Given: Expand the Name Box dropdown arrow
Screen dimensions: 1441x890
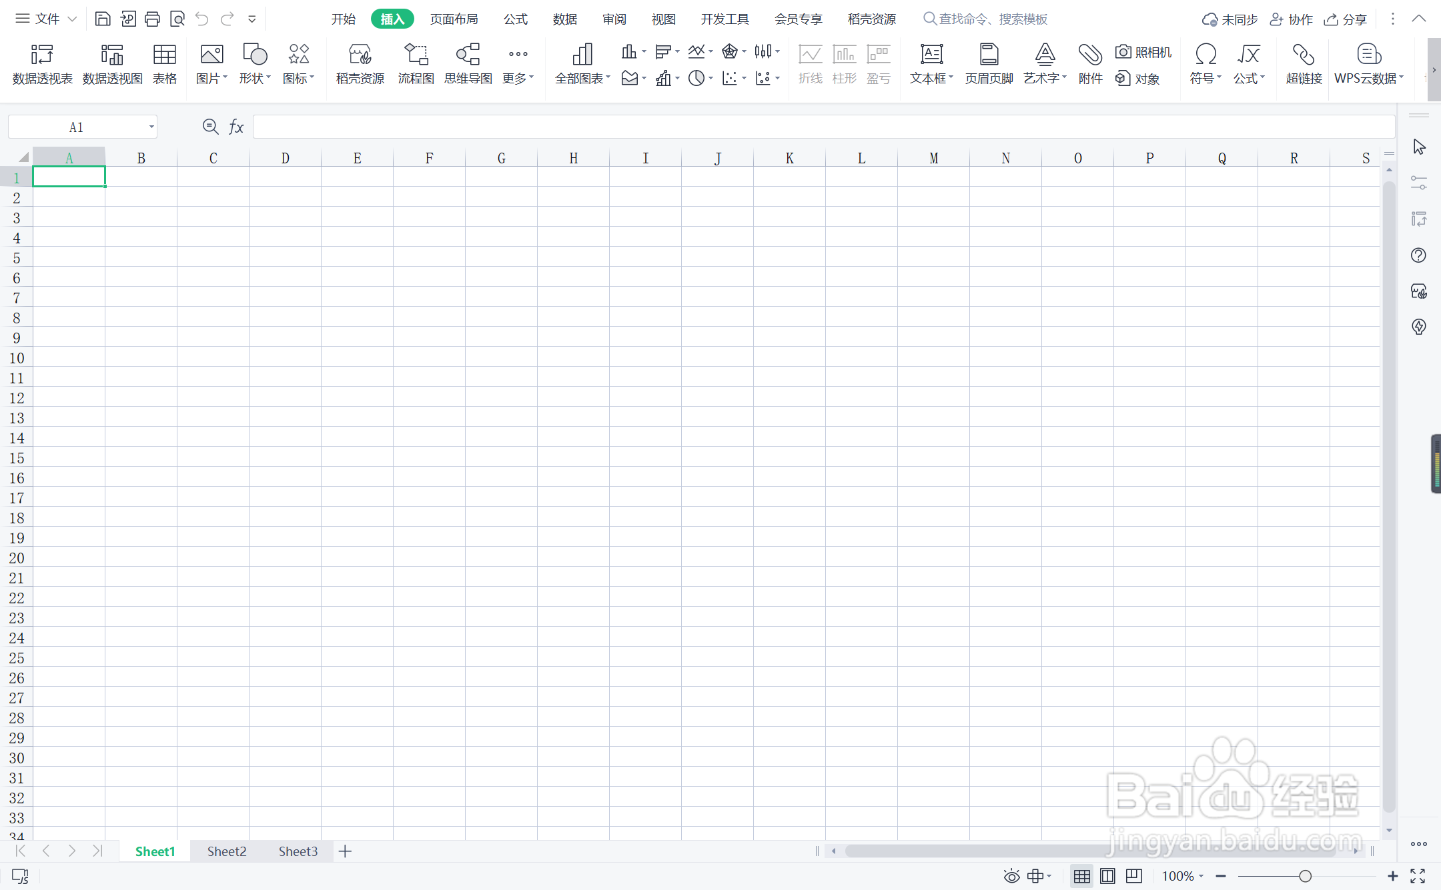Looking at the screenshot, I should tap(151, 127).
